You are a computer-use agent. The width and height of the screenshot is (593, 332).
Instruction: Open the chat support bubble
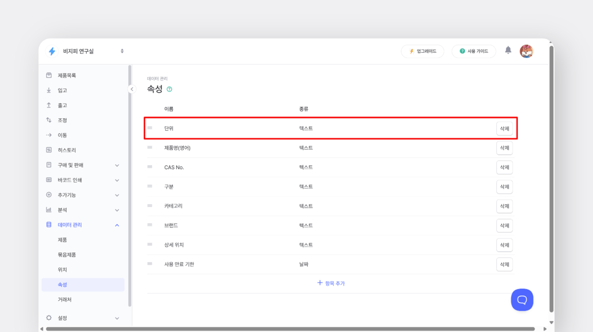[x=522, y=299]
